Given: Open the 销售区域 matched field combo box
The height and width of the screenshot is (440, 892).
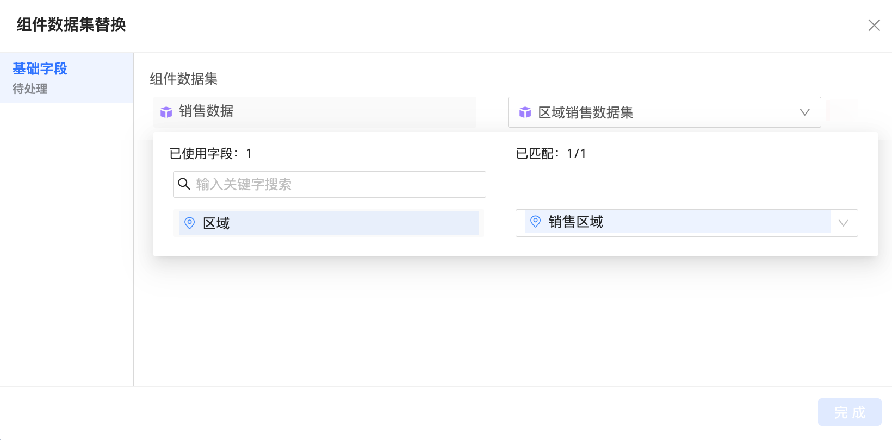Looking at the screenshot, I should pyautogui.click(x=674, y=222).
